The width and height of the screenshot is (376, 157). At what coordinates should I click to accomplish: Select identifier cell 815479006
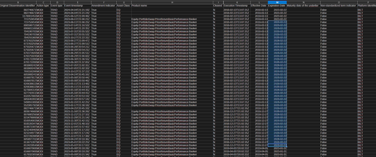pos(18,117)
